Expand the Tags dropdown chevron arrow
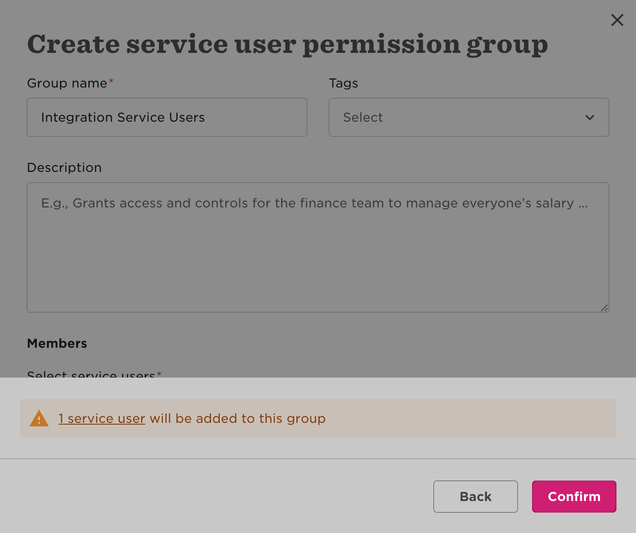The height and width of the screenshot is (533, 636). pyautogui.click(x=589, y=118)
